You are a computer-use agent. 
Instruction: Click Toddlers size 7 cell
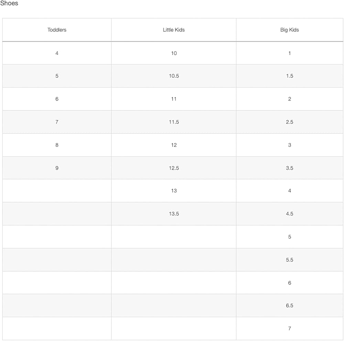tap(57, 122)
